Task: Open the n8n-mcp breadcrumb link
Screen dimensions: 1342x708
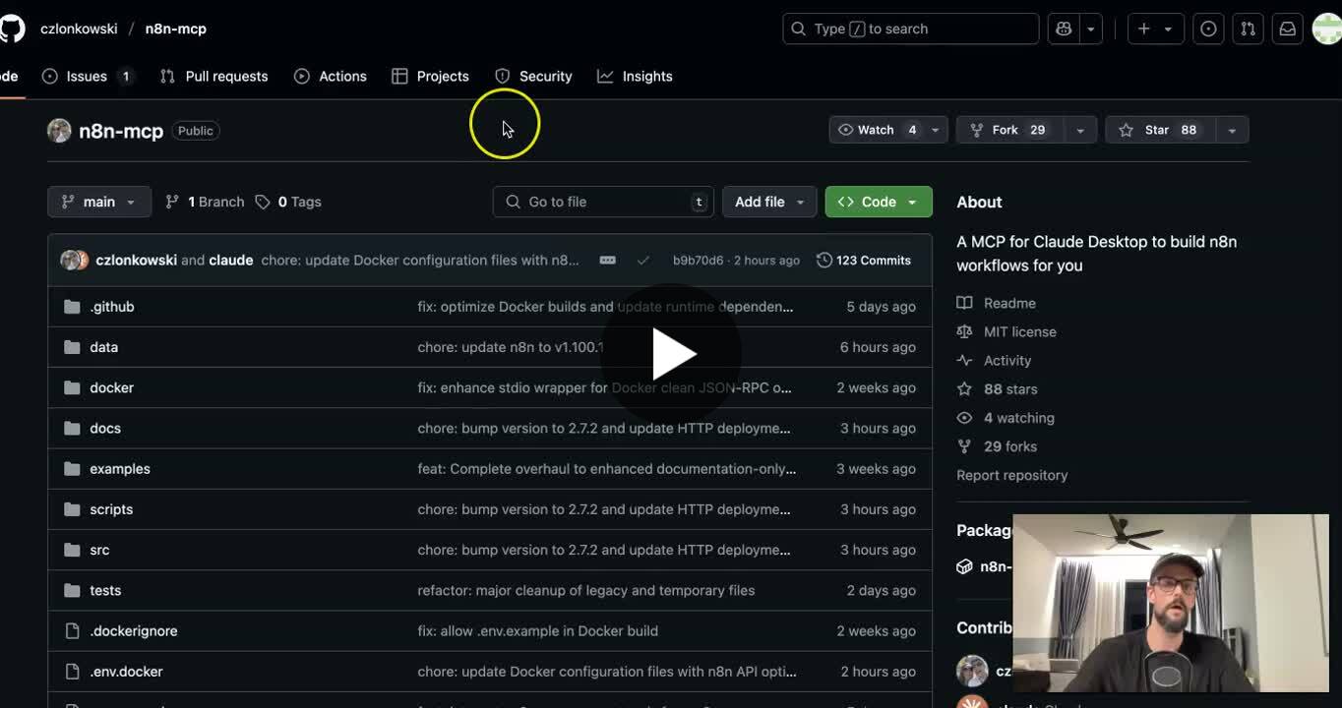Action: tap(176, 29)
